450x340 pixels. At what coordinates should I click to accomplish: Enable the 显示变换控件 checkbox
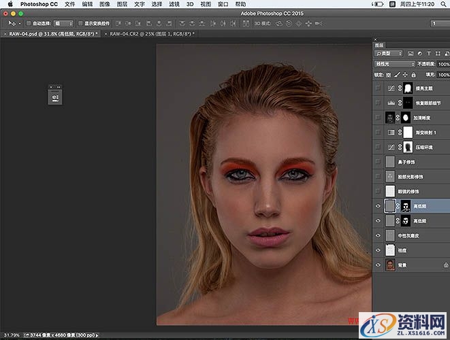pos(81,23)
